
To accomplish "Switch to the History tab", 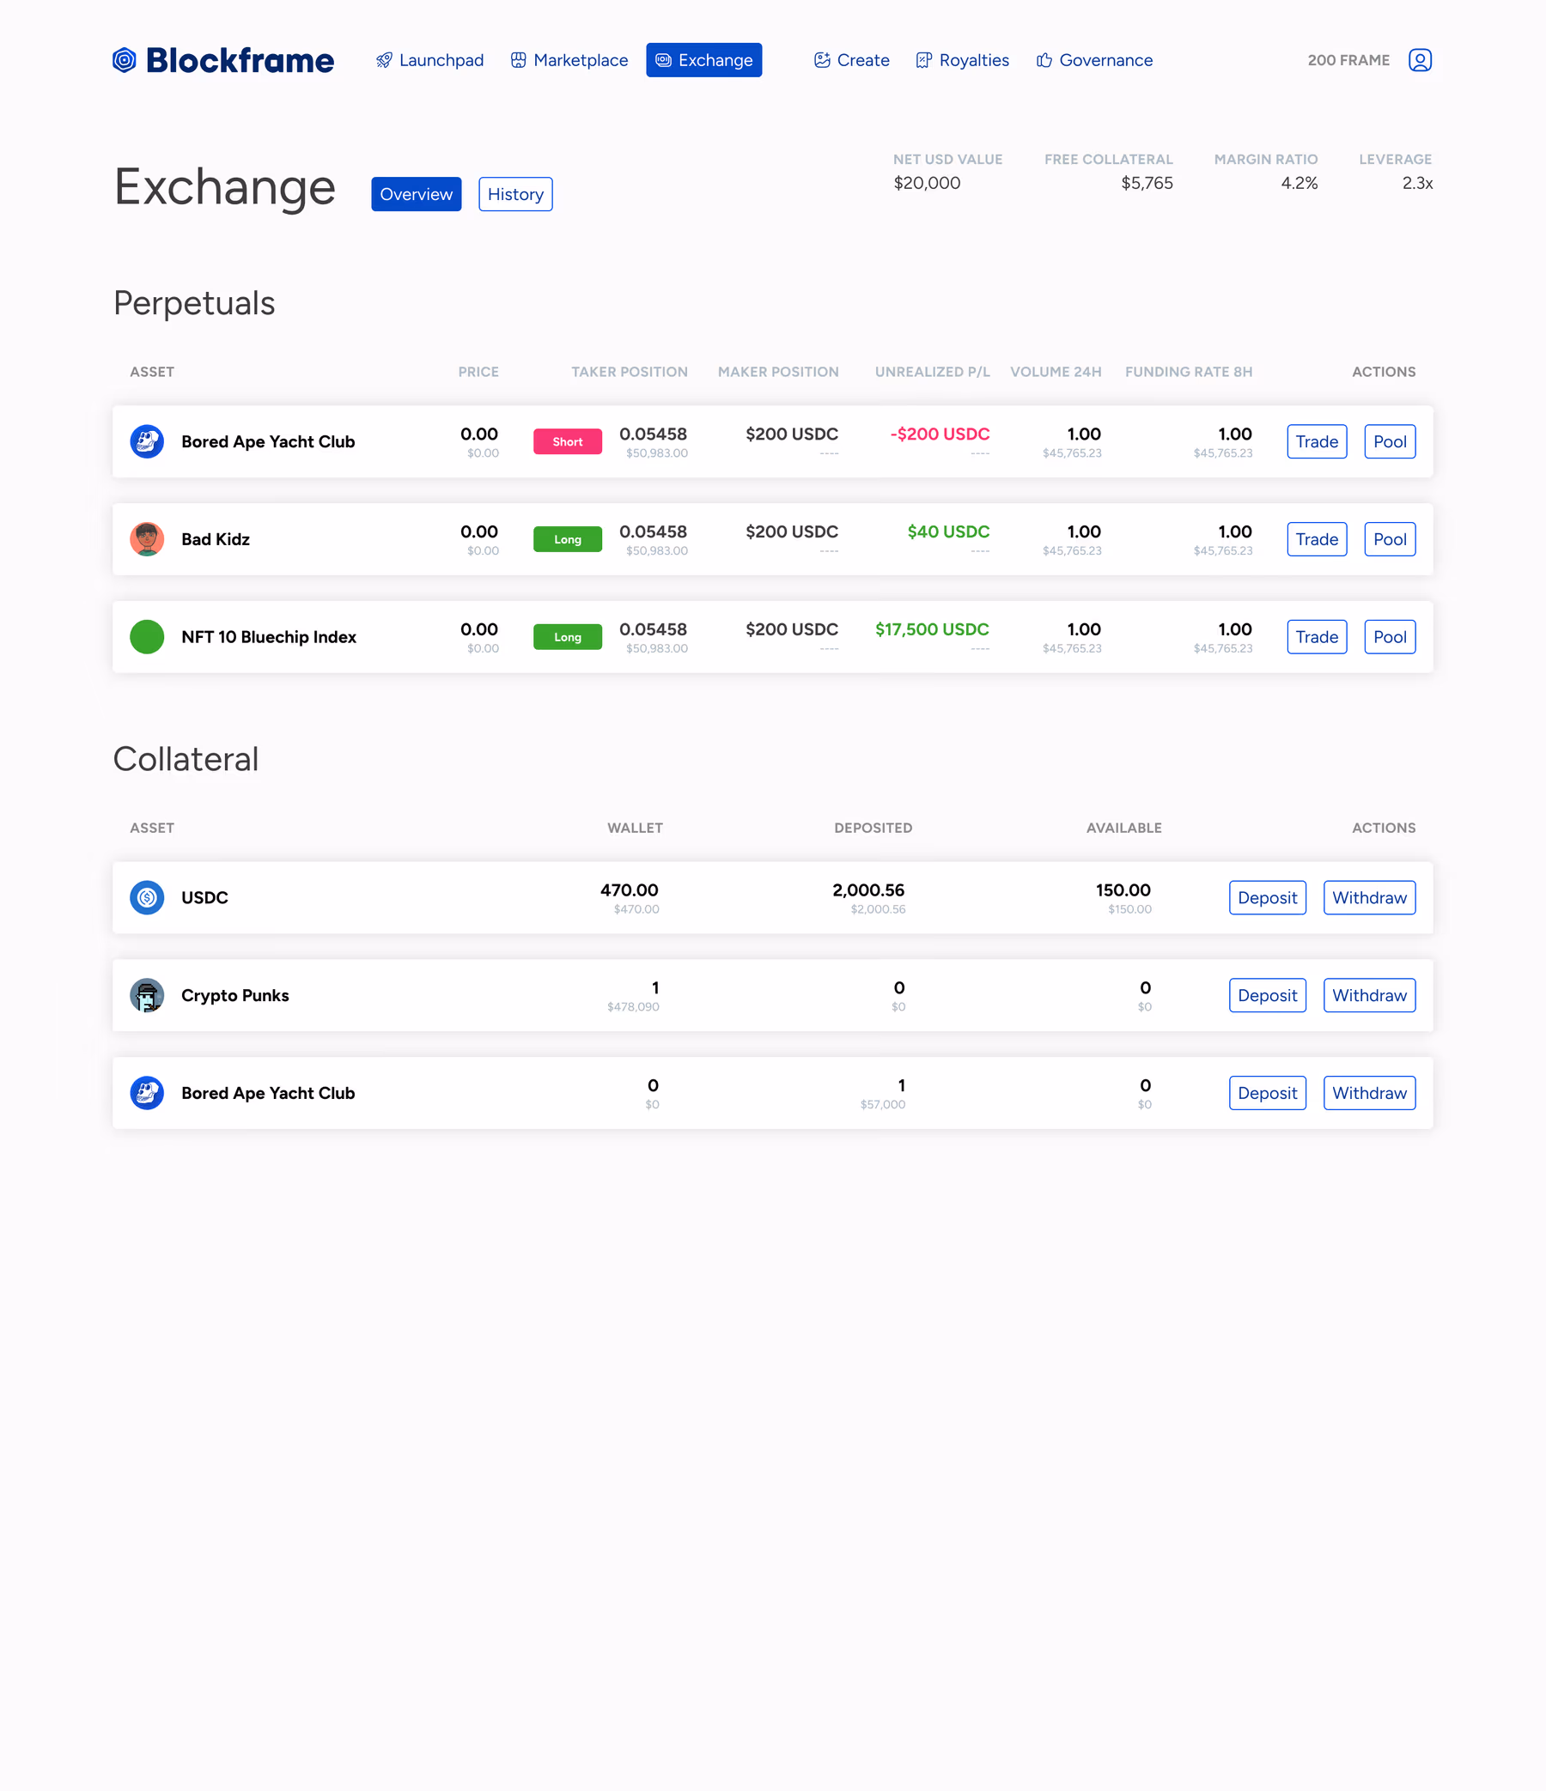I will 515,194.
